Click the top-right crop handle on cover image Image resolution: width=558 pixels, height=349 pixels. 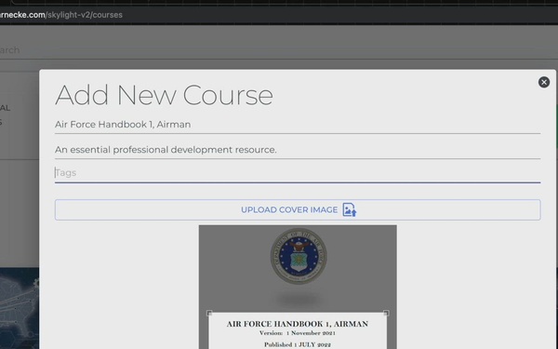pyautogui.click(x=386, y=313)
